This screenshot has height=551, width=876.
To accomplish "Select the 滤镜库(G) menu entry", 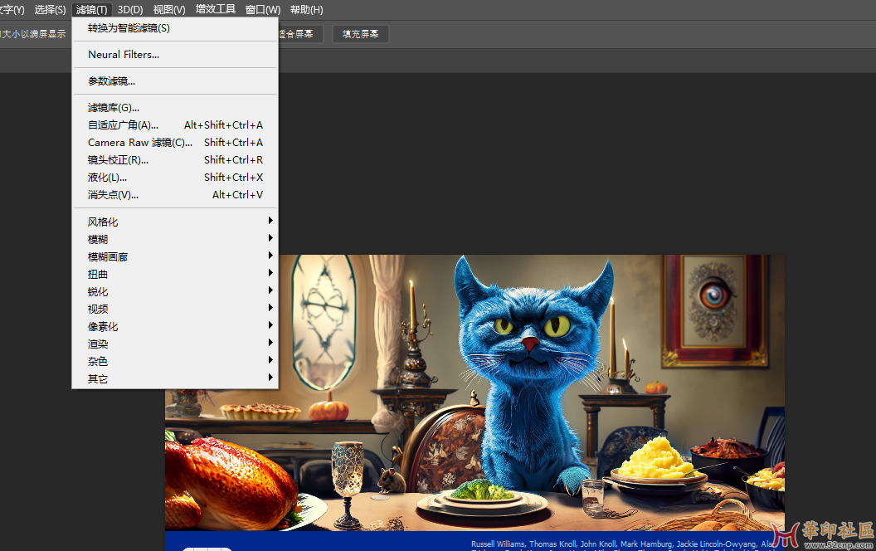I will tap(114, 108).
